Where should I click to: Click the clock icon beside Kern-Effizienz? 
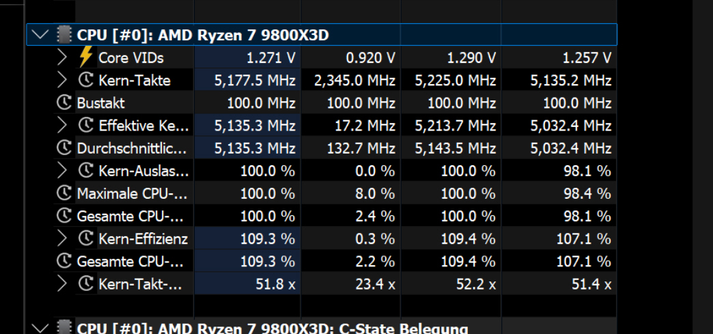coord(86,238)
